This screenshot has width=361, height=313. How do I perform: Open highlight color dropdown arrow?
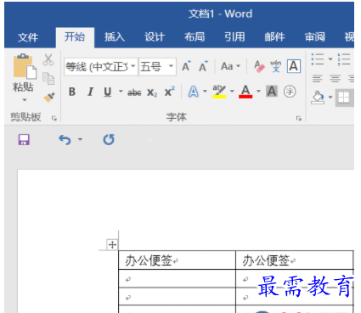[232, 92]
